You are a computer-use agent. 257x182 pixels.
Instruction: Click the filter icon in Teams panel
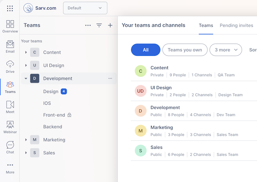(x=99, y=25)
